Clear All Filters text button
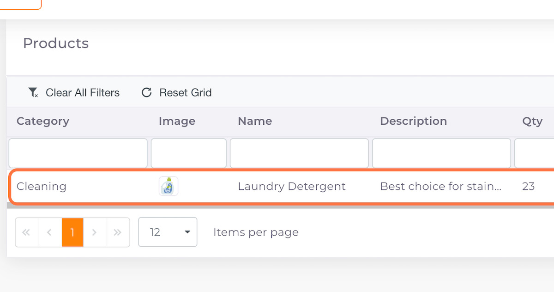554x292 pixels. pos(83,92)
